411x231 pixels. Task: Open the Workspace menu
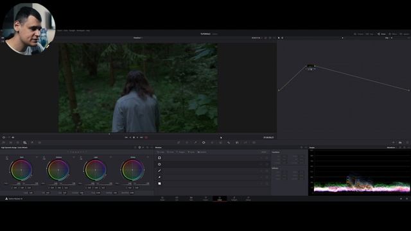coord(80,31)
